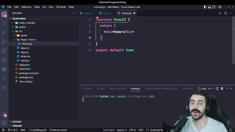Image resolution: width=235 pixels, height=132 pixels.
Task: Open the Search view in activity bar
Action: pos(4,23)
